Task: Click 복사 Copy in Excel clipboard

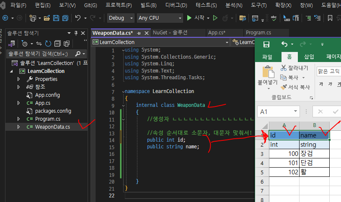Action: pos(289,78)
